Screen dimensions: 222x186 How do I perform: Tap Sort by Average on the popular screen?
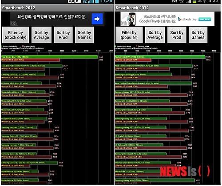[155, 35]
